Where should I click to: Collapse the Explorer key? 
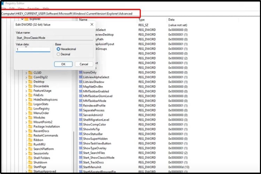tap(22, 19)
